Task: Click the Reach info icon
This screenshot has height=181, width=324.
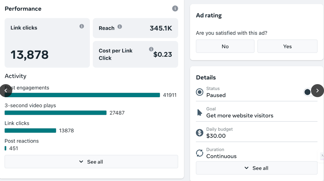Action: click(x=120, y=27)
